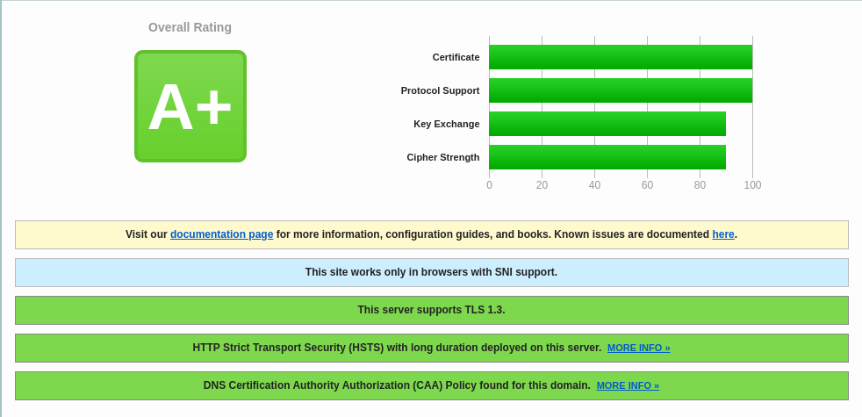The height and width of the screenshot is (417, 862).
Task: Open the known issues 'here' link
Action: [x=722, y=234]
